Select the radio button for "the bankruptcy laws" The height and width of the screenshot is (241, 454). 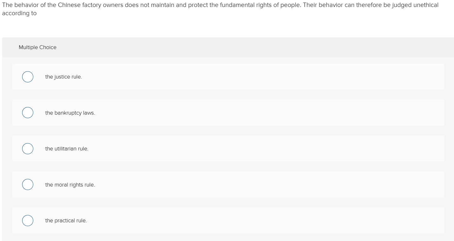click(x=28, y=112)
